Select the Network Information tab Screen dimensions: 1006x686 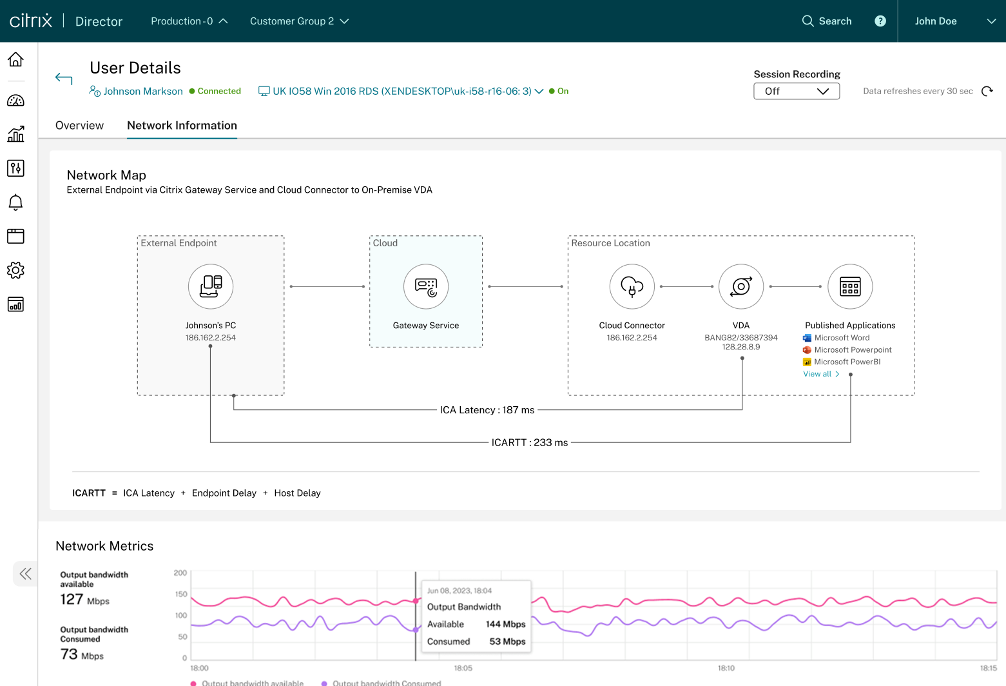click(x=182, y=125)
